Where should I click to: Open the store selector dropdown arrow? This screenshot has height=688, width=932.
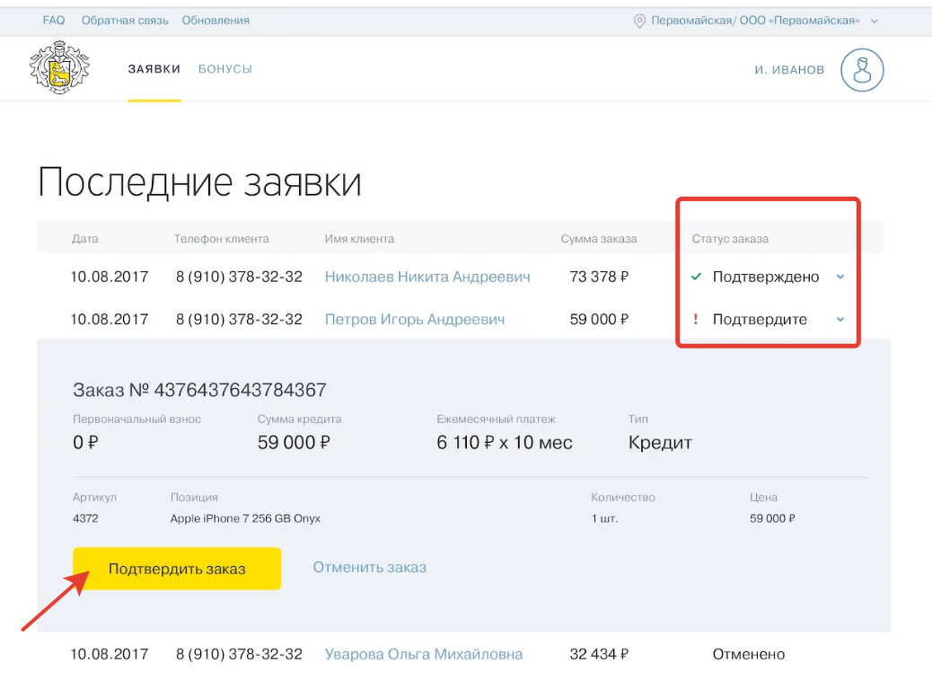pos(875,21)
